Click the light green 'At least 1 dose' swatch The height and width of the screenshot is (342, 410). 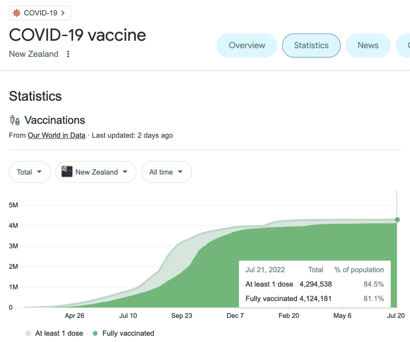coord(28,333)
